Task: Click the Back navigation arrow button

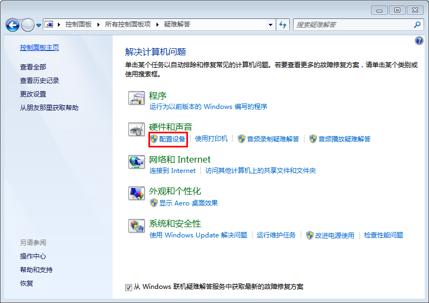Action: pyautogui.click(x=12, y=25)
